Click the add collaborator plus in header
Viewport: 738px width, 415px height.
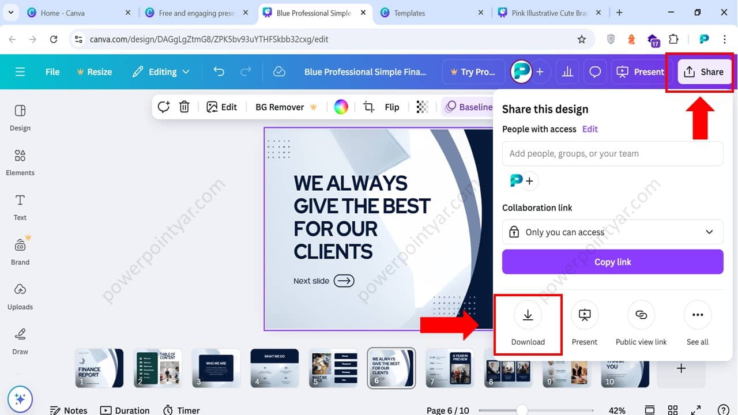[x=540, y=72]
